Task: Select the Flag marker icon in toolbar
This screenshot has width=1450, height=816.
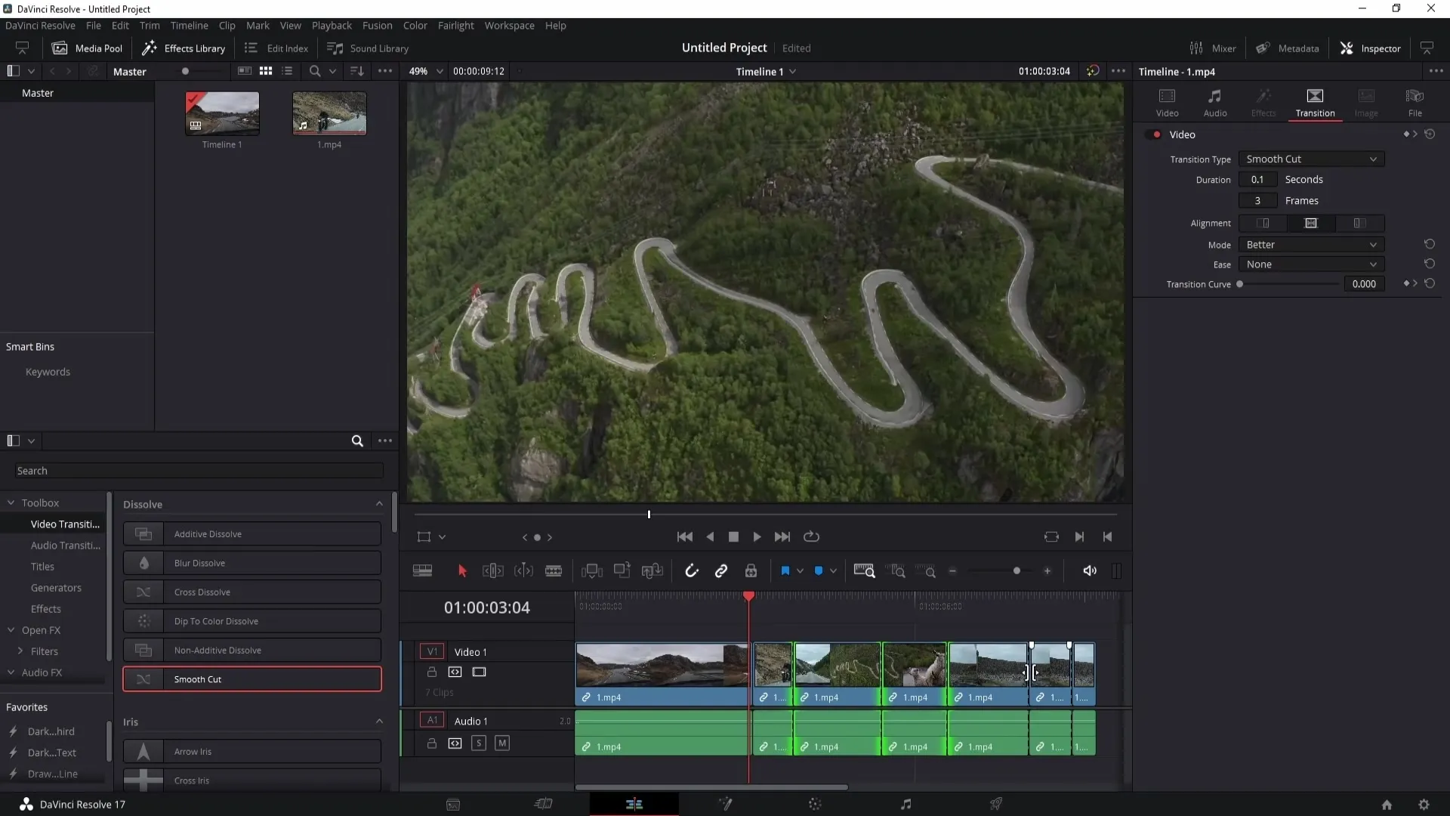Action: 785,571
